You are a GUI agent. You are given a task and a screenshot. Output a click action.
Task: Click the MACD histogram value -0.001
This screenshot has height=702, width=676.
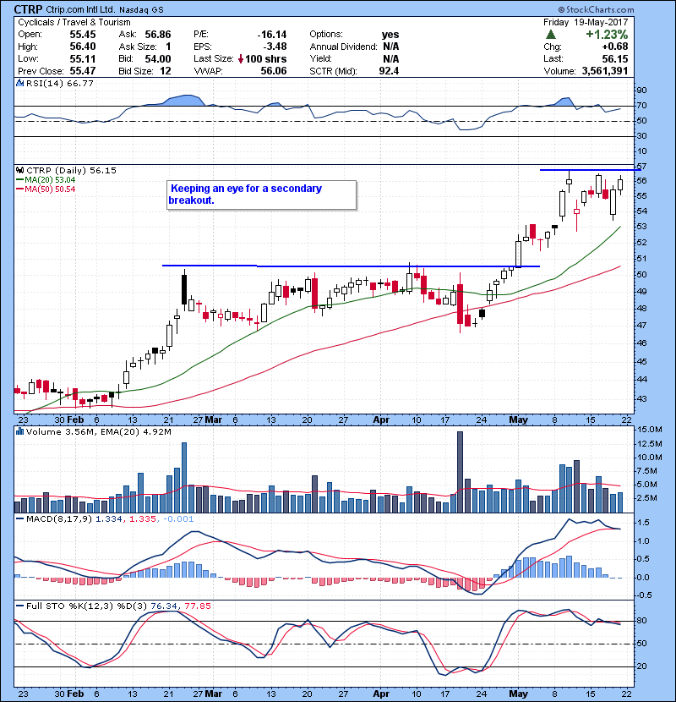coord(178,519)
